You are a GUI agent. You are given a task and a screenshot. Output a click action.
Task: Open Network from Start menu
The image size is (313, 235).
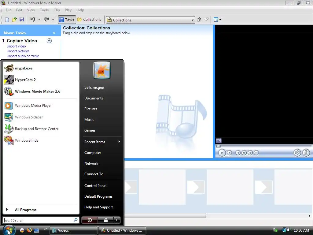(91, 163)
